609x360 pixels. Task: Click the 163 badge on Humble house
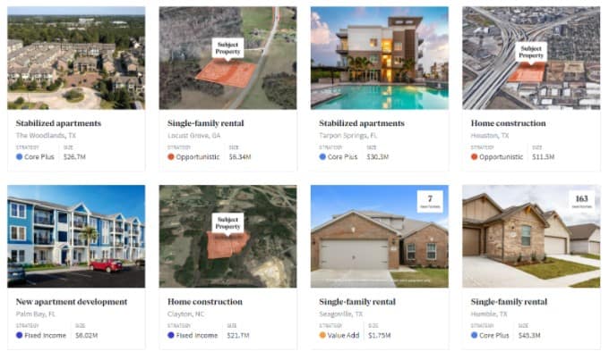tap(581, 202)
